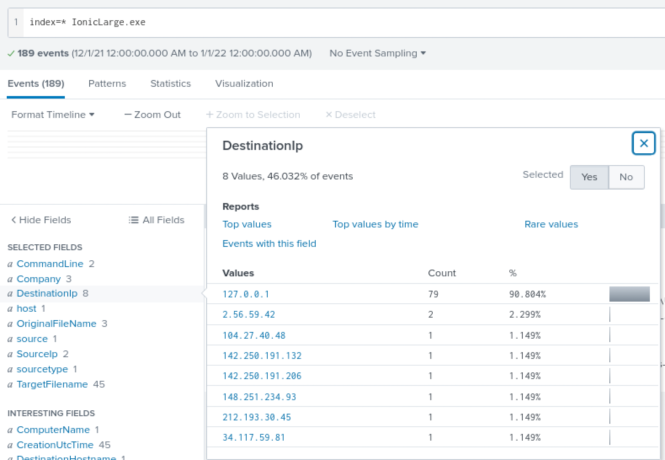Open the All Fields list
This screenshot has width=665, height=460.
click(x=157, y=220)
